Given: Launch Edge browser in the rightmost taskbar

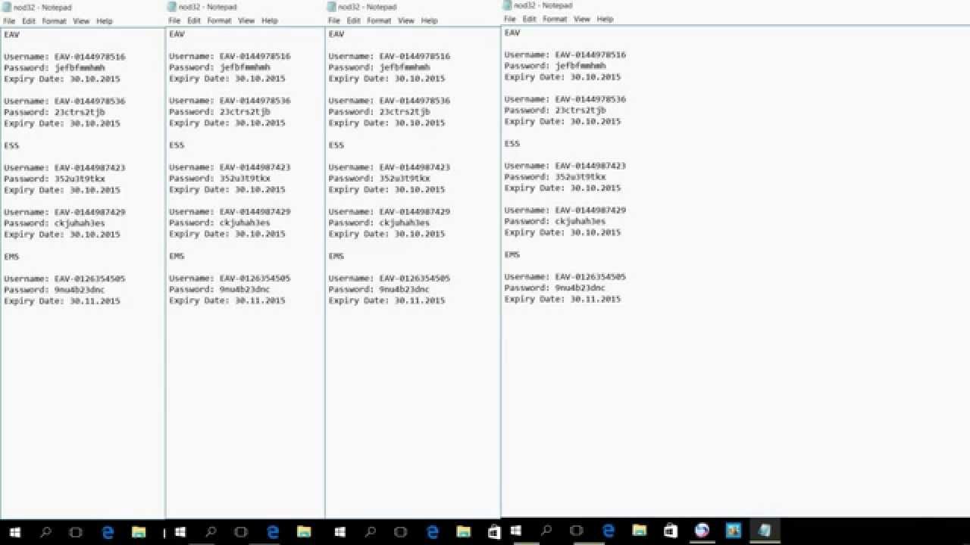Looking at the screenshot, I should tap(609, 531).
